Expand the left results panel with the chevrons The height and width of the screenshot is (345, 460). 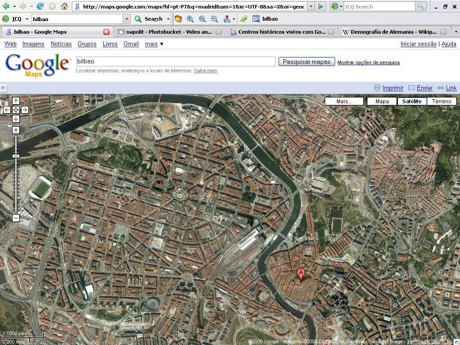click(3, 88)
